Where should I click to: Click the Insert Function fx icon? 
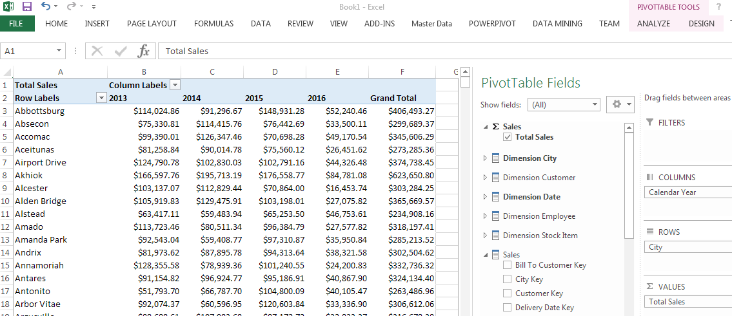(x=144, y=51)
